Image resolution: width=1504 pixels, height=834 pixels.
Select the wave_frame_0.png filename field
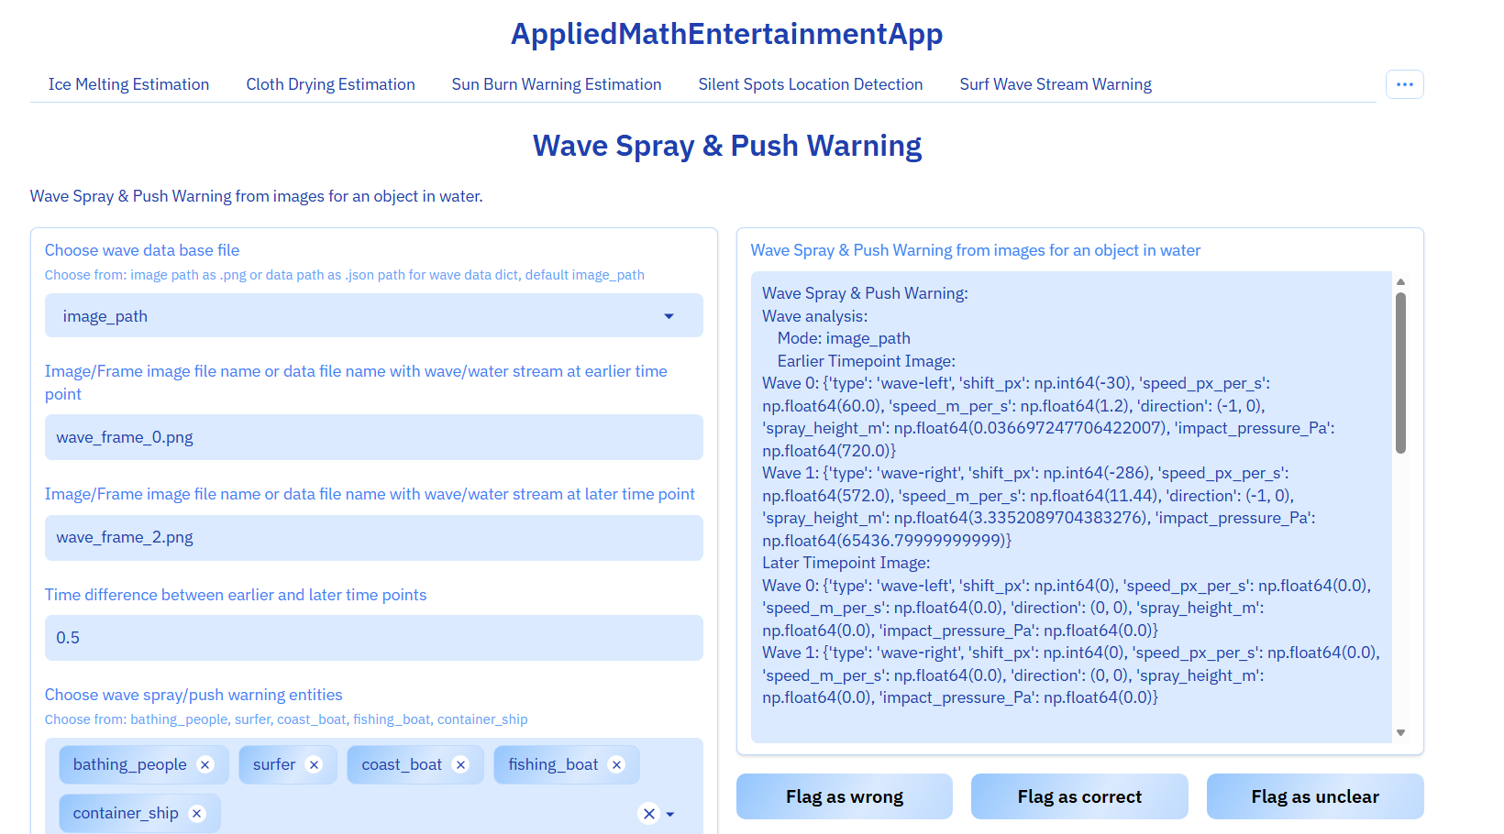pyautogui.click(x=373, y=437)
